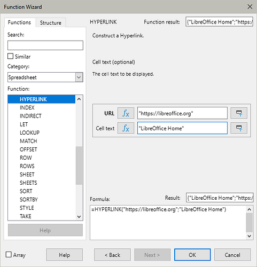The width and height of the screenshot is (257, 267).
Task: Shrink dialog to select URL cell range
Action: click(x=239, y=113)
